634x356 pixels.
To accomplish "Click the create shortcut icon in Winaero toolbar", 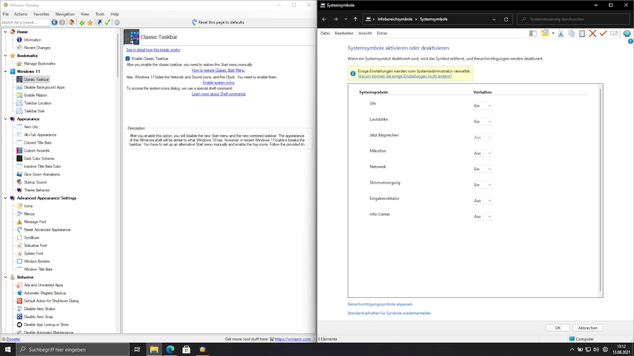I will point(100,22).
